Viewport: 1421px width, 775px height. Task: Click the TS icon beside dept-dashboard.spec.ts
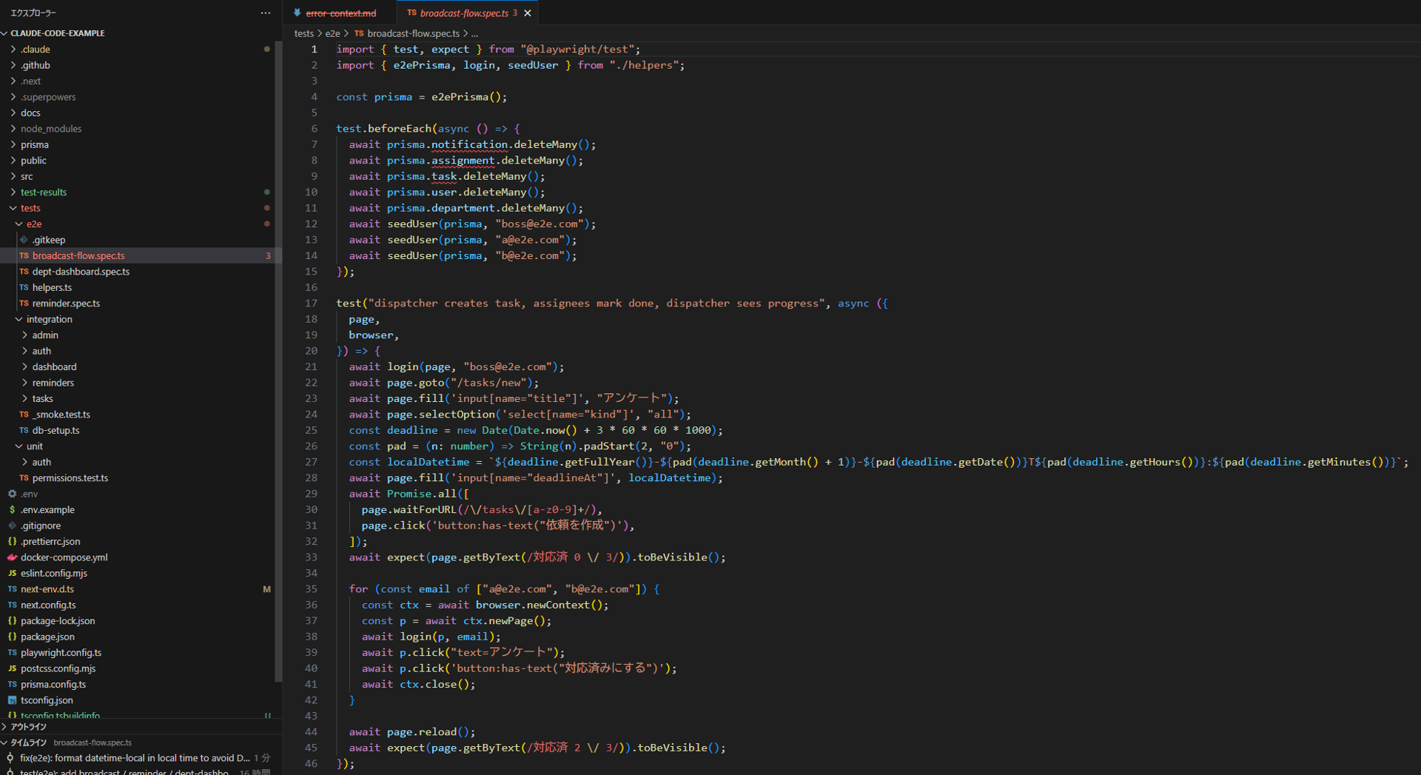coord(24,272)
